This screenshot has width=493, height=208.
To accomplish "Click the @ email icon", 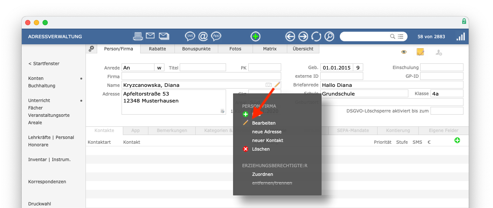I will tap(203, 36).
